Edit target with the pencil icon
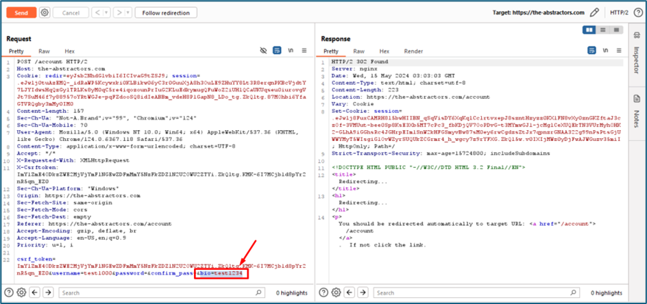 [x=594, y=12]
